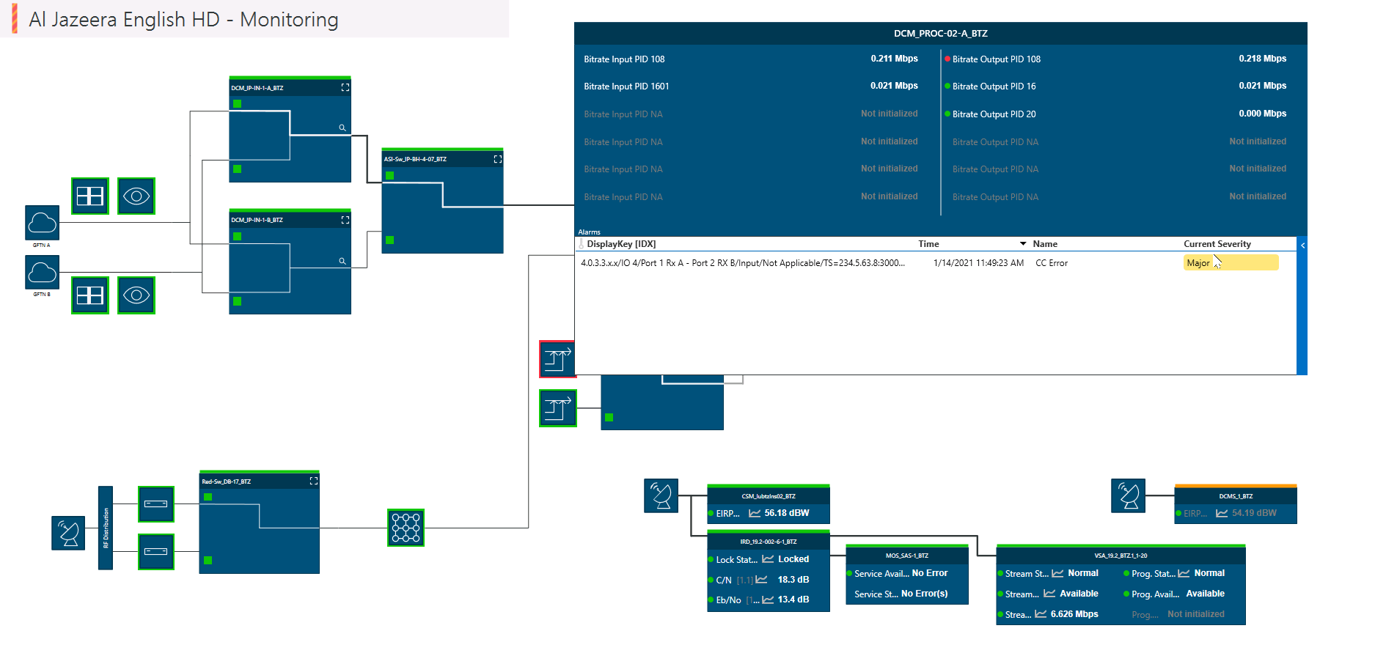This screenshot has width=1375, height=664.
Task: Open trend graph for VSA Prog. Status
Action: [1184, 573]
